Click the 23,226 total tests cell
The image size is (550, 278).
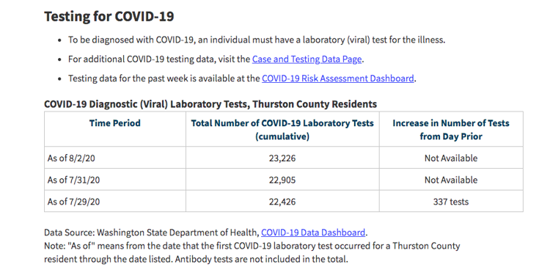pyautogui.click(x=282, y=158)
